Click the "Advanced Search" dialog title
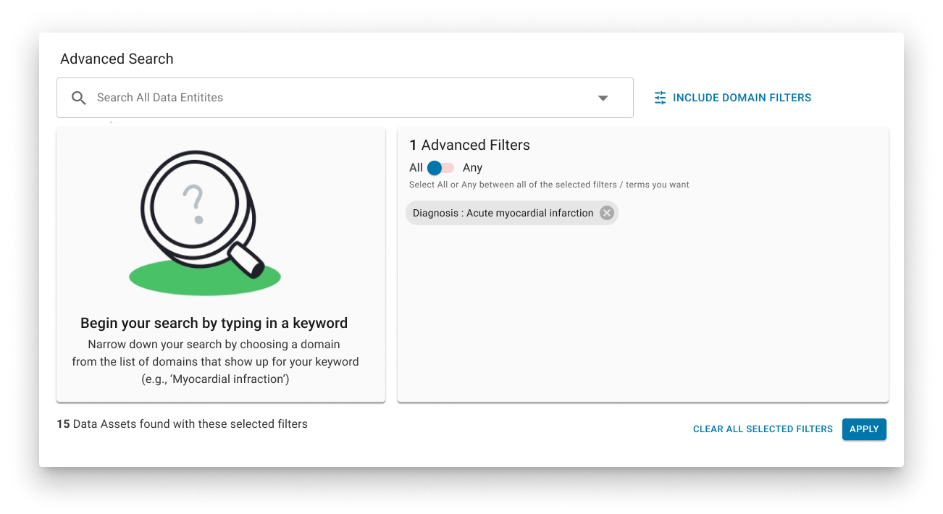This screenshot has width=943, height=514. point(117,59)
